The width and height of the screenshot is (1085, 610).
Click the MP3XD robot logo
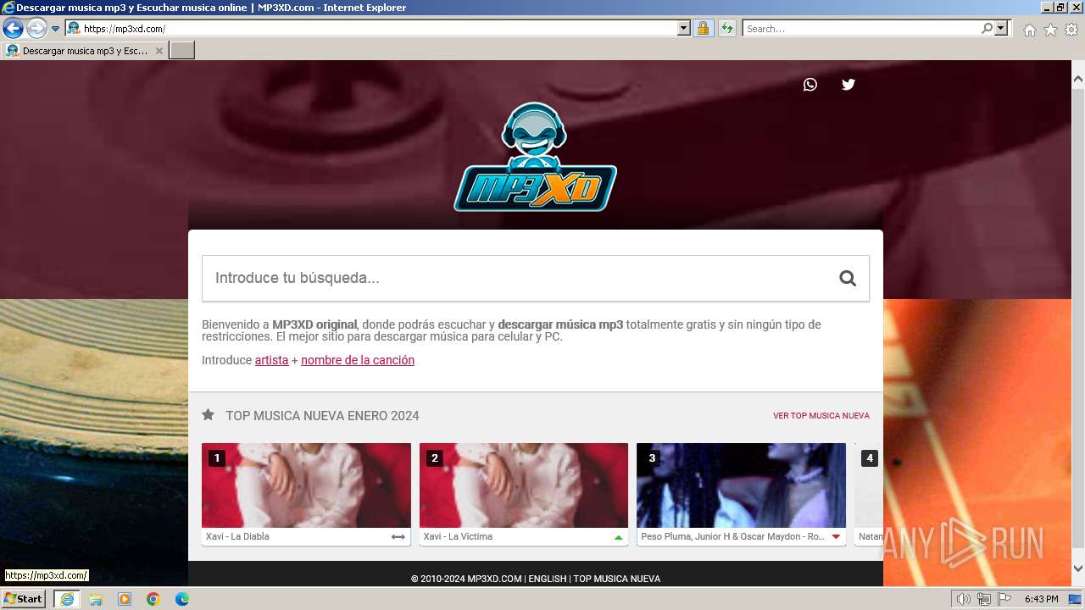[x=536, y=157]
